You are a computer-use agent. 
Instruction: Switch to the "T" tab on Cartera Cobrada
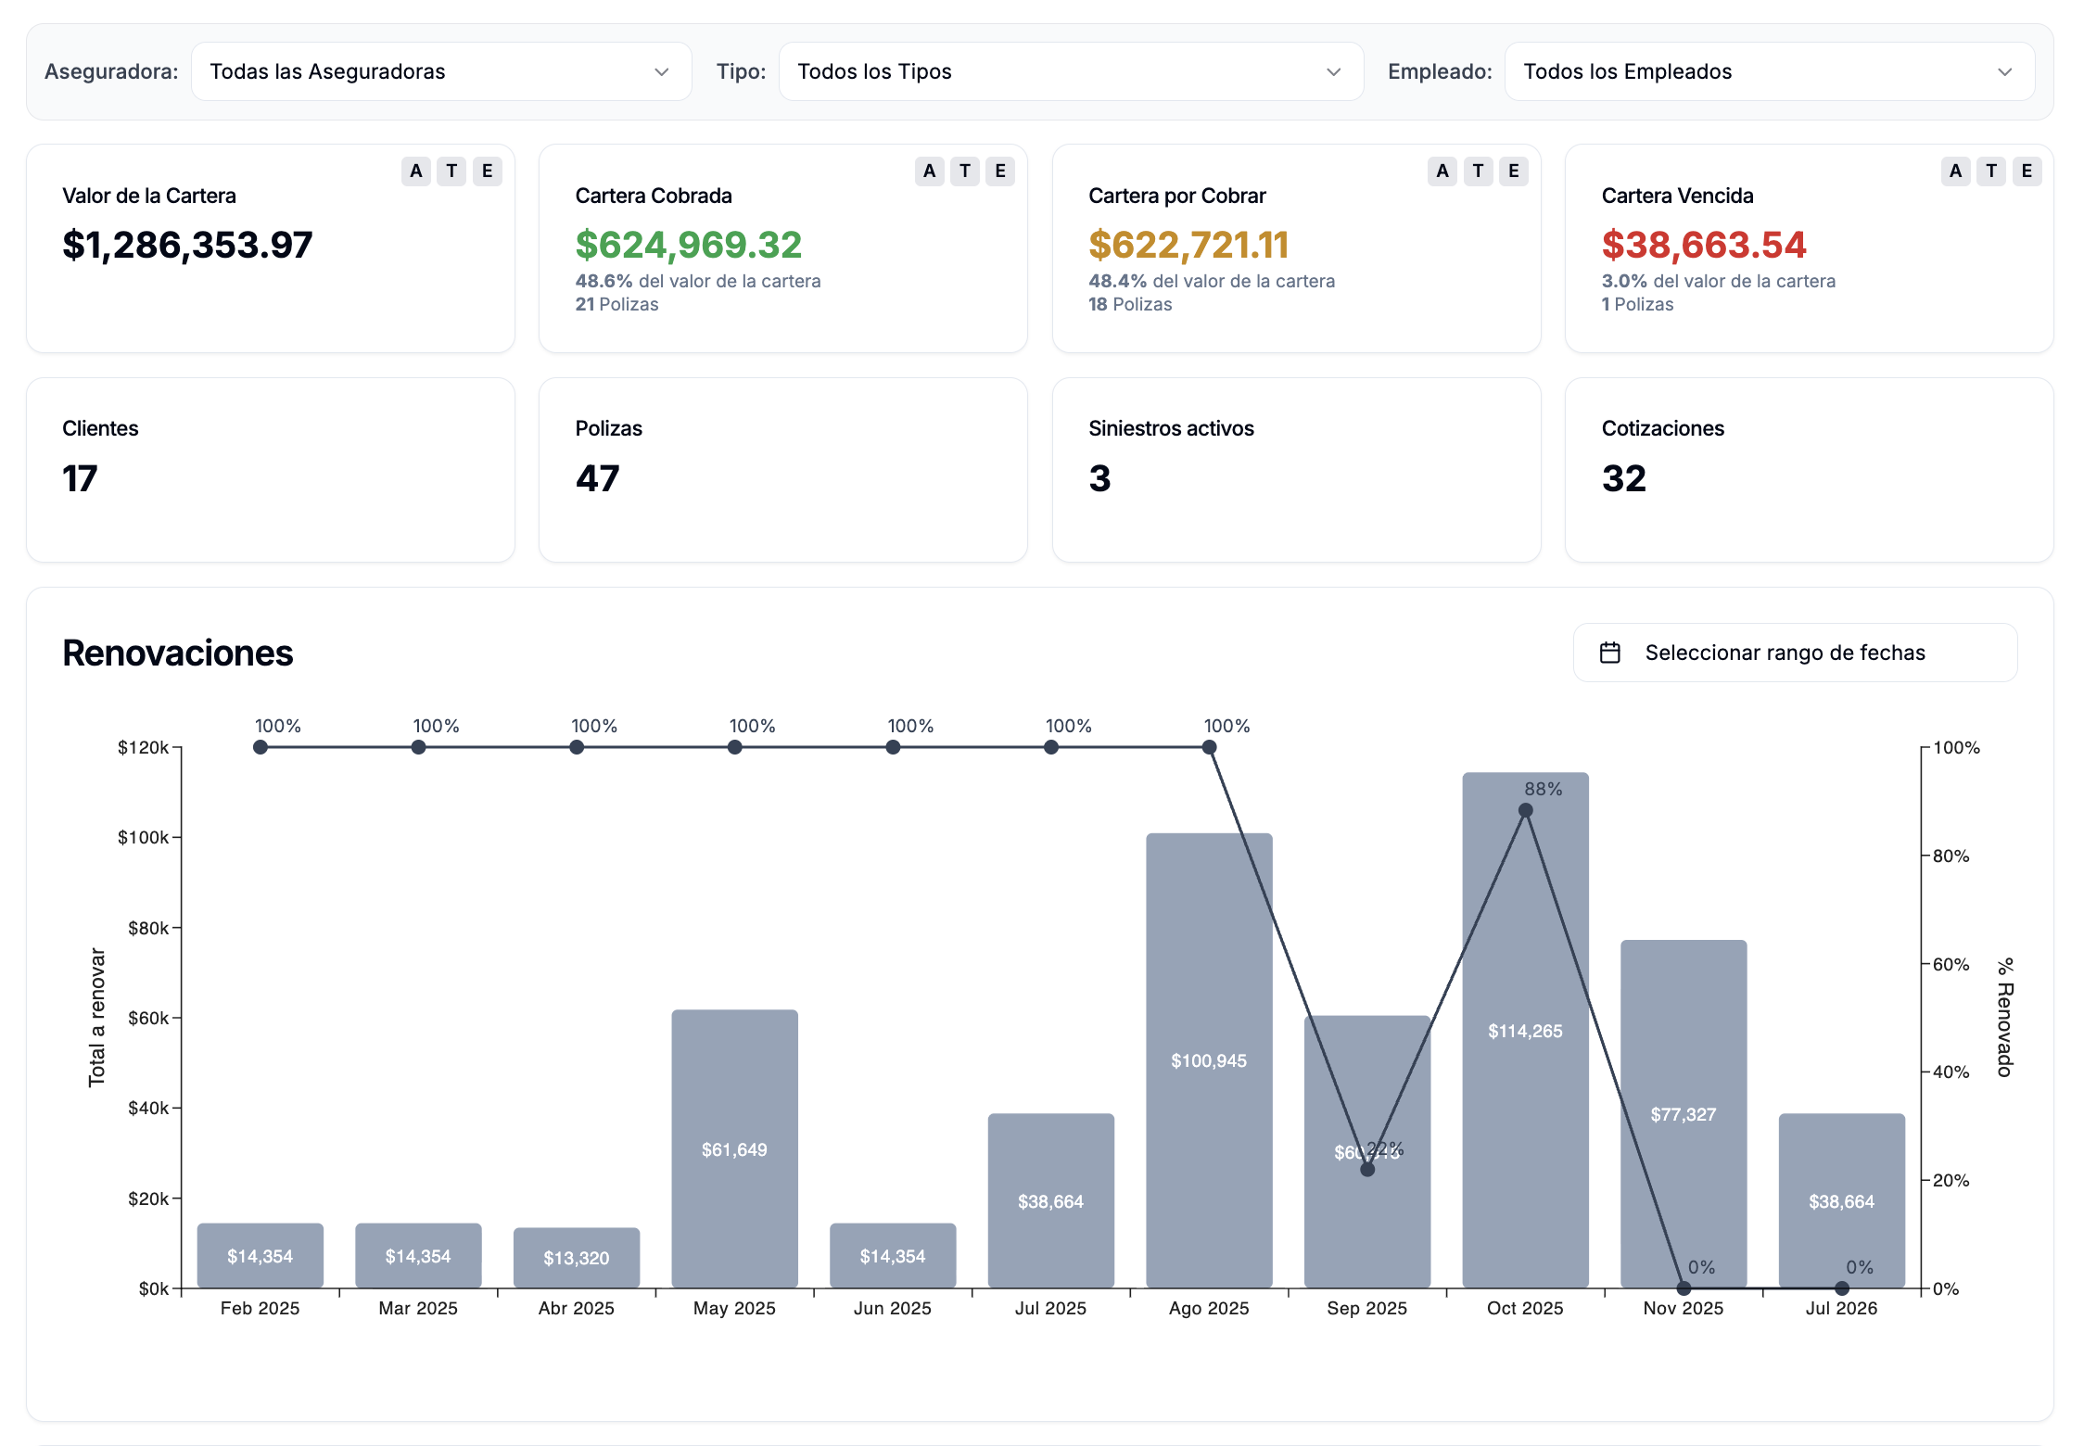(x=964, y=171)
